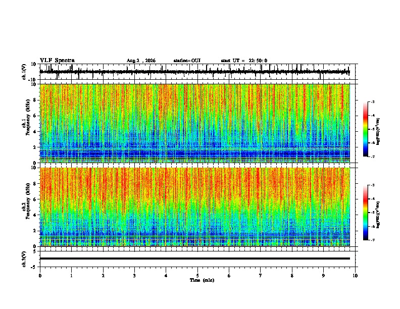This screenshot has height=309, width=400.
Task: Click tick label "9" on the Time axis
Action: click(x=323, y=276)
